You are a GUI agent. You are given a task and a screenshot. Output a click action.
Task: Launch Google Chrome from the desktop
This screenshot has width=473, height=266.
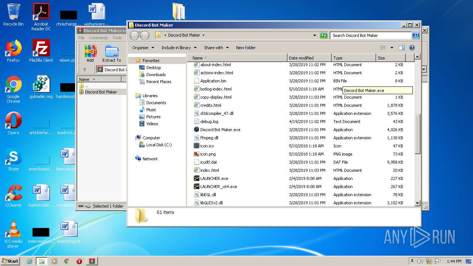click(x=13, y=89)
